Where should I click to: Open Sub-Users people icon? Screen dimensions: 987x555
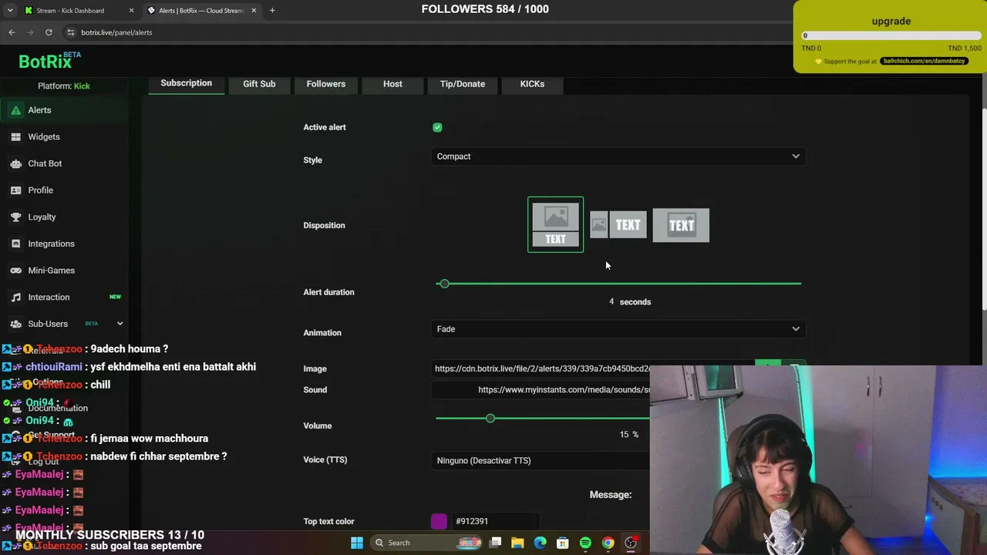click(x=15, y=324)
